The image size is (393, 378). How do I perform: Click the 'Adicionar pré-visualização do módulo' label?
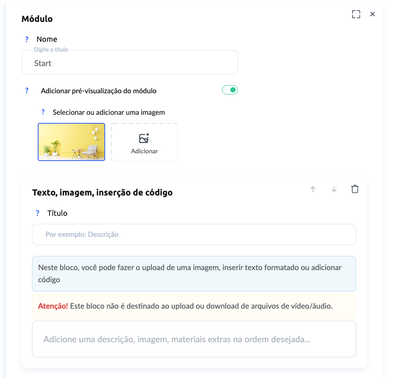click(x=99, y=91)
